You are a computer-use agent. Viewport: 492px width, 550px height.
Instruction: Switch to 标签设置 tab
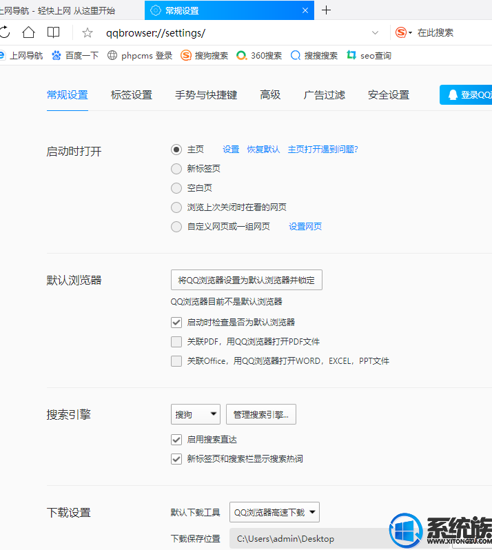[x=132, y=95]
